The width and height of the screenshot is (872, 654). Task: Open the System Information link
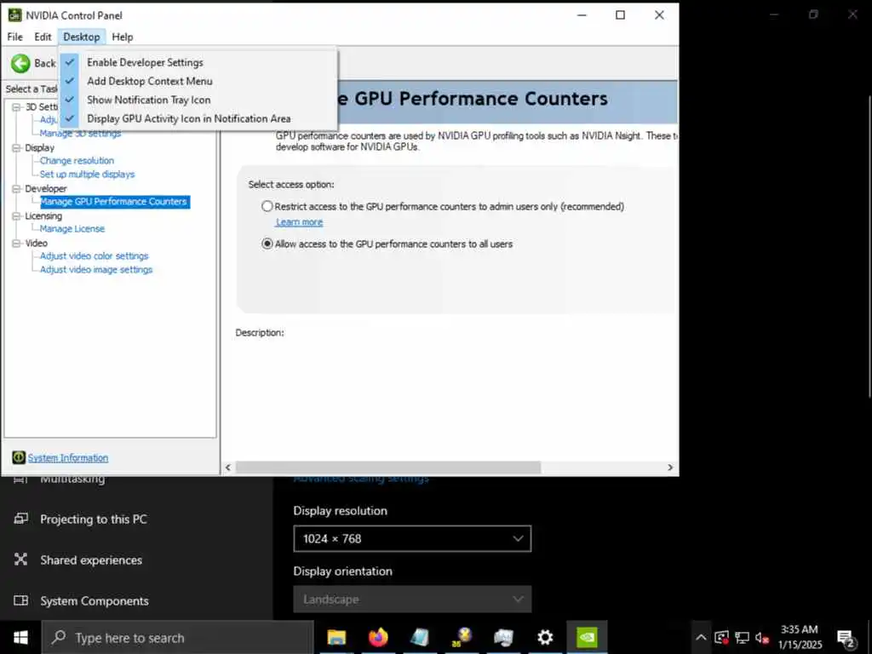[x=68, y=457]
